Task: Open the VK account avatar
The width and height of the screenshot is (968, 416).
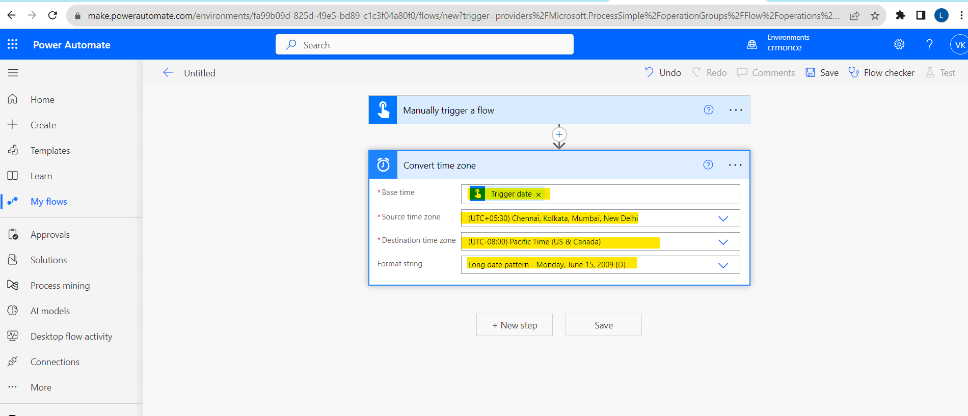Action: (959, 44)
